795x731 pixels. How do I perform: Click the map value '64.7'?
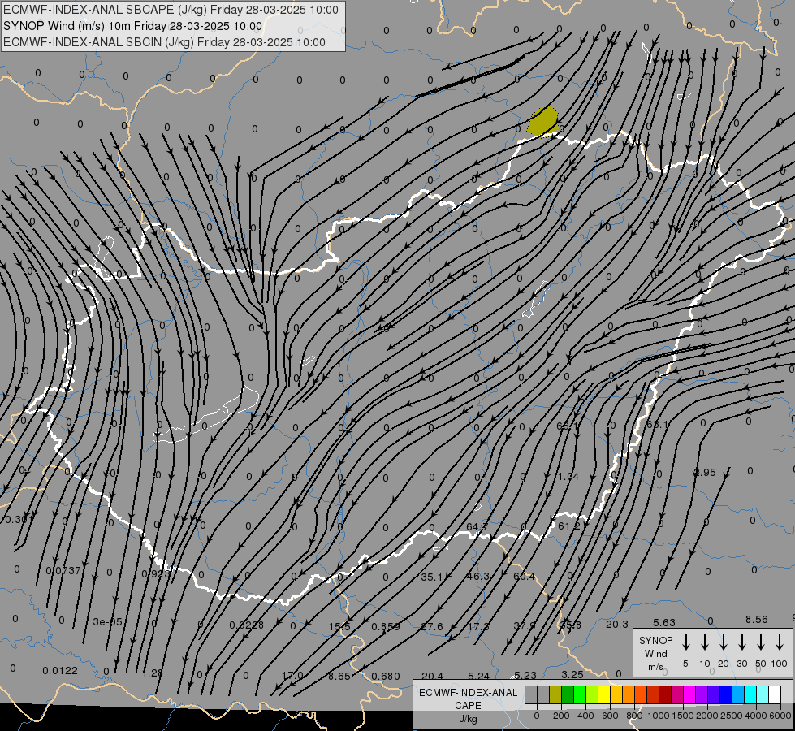coord(477,526)
